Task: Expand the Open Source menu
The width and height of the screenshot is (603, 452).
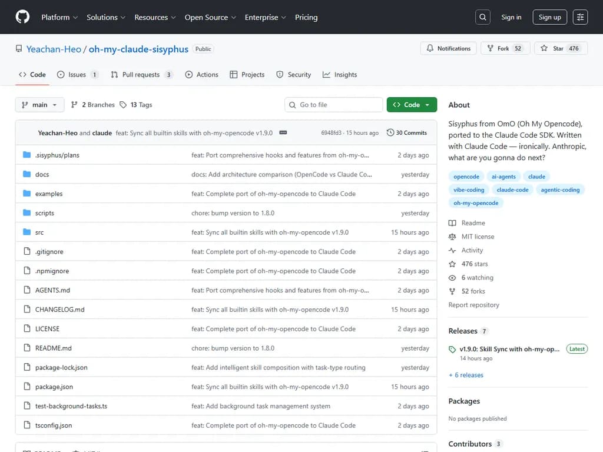Action: coord(210,17)
